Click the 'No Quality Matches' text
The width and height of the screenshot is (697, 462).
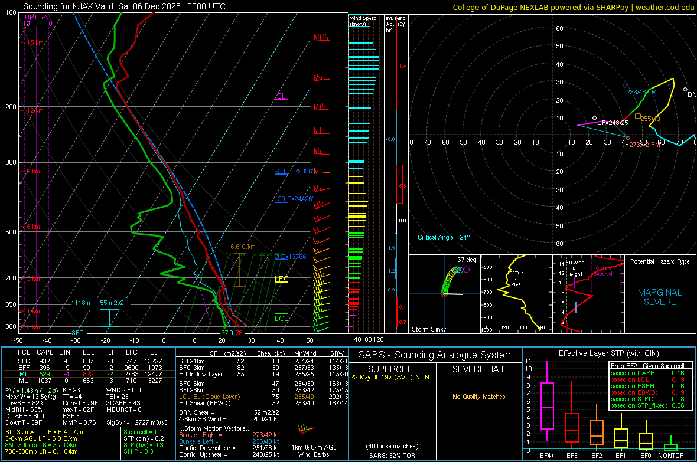(478, 397)
